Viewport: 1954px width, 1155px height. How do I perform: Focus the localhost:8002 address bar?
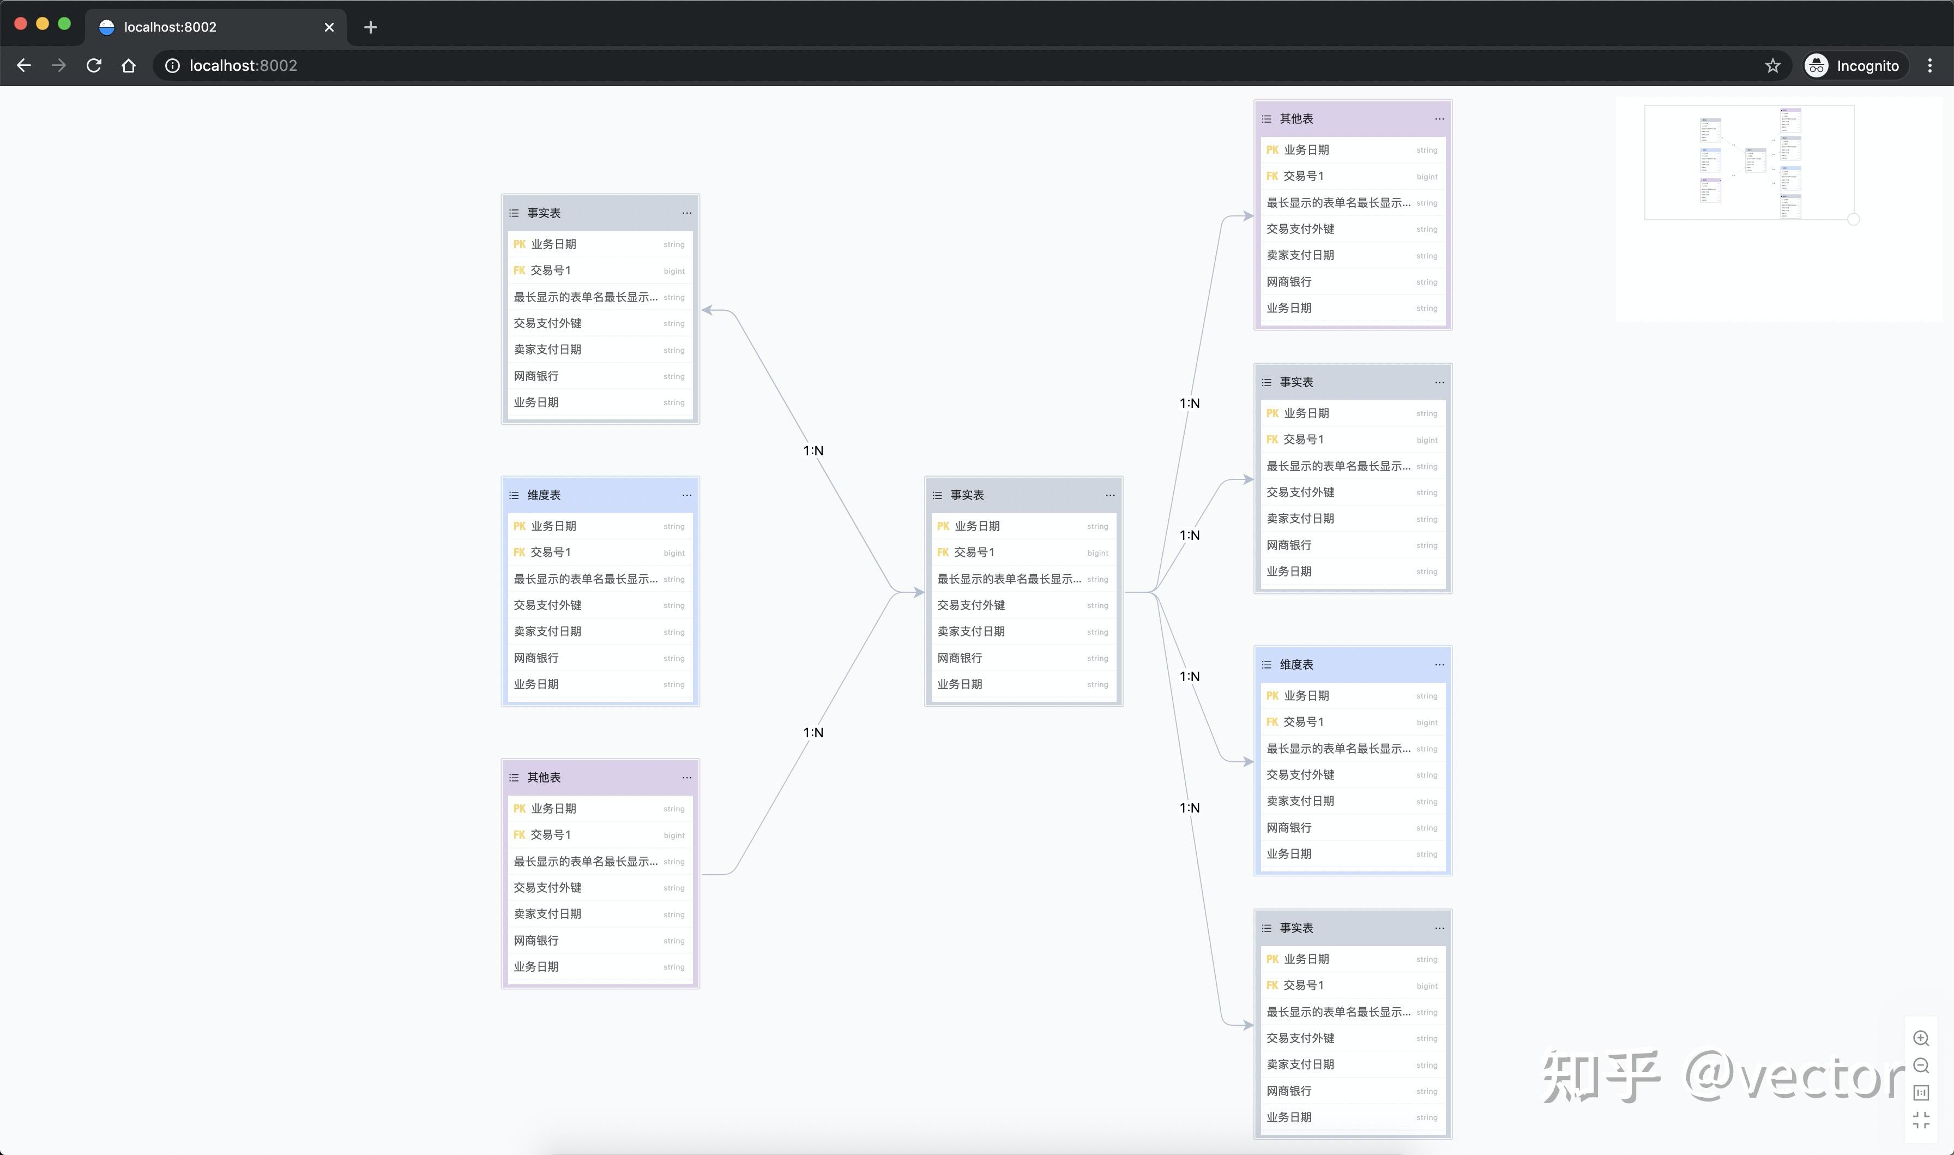point(957,65)
